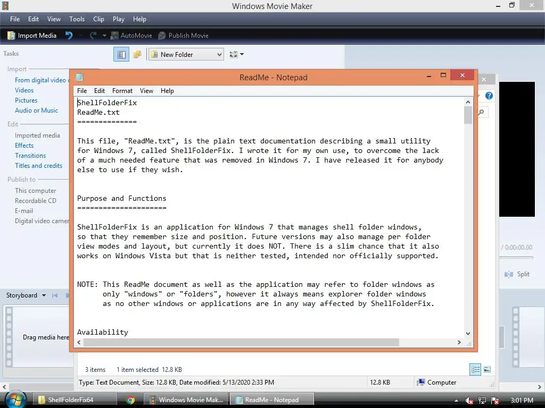The image size is (545, 408).
Task: Click the Notepad horizontal scrollbar thumb
Action: click(241, 343)
